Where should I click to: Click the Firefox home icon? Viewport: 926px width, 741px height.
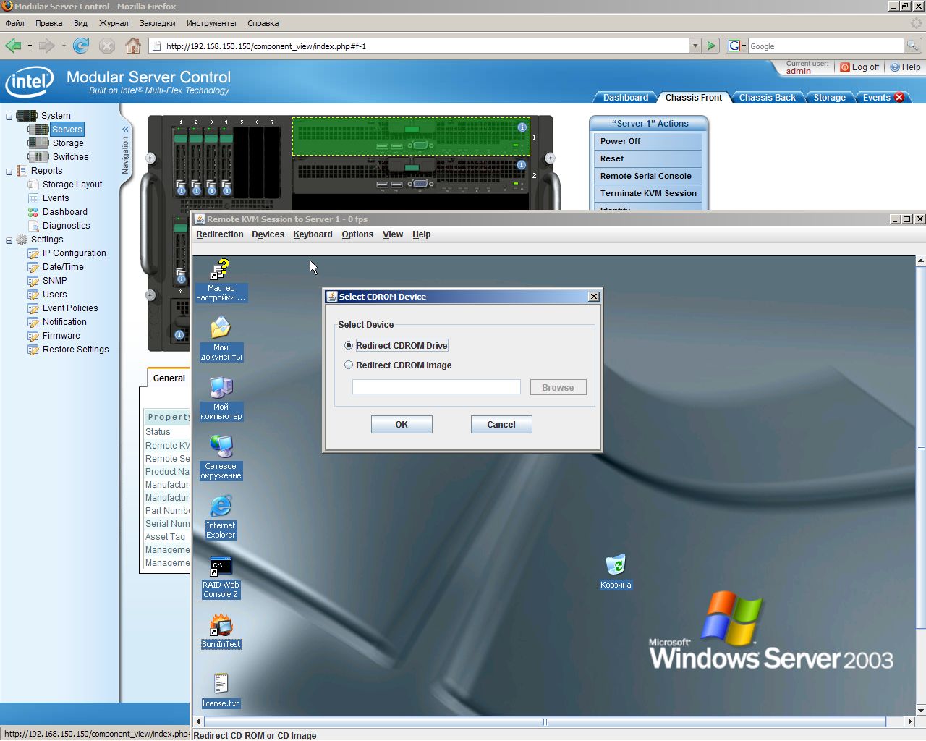click(133, 46)
